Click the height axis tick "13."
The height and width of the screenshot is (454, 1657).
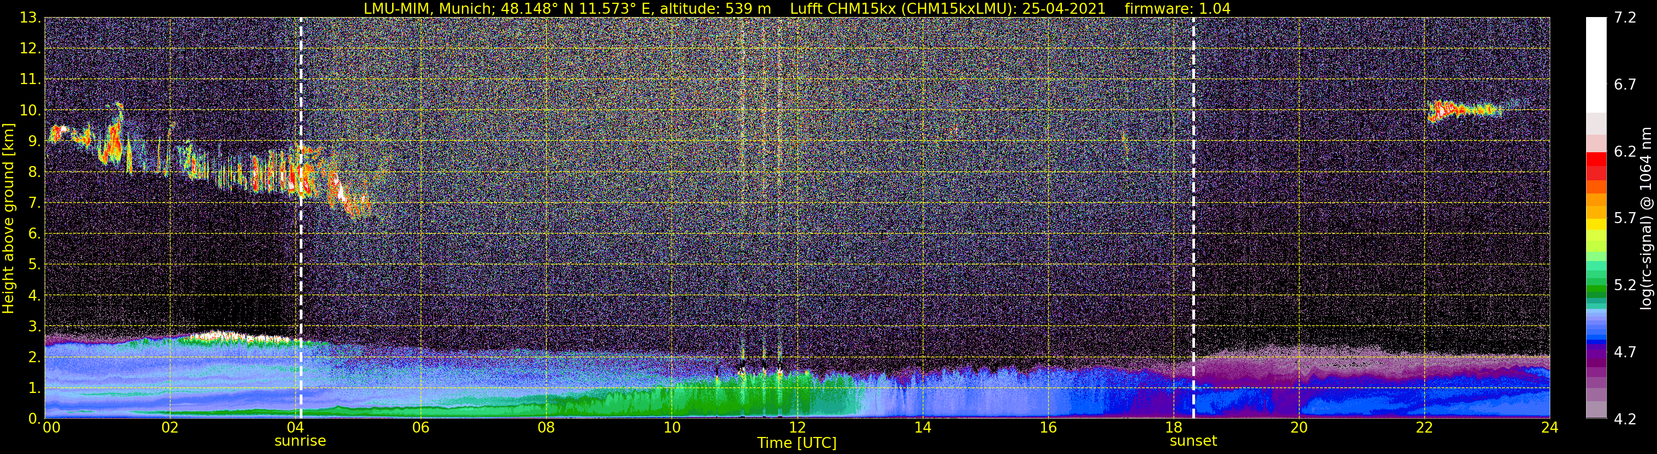[31, 18]
